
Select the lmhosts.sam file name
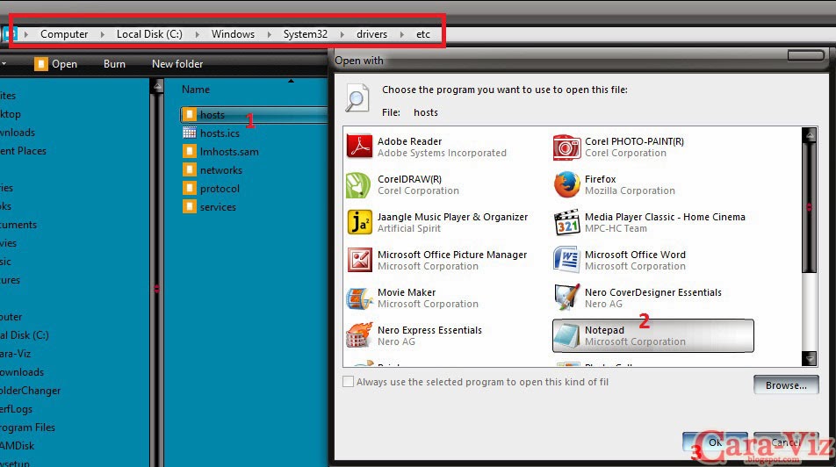(229, 152)
